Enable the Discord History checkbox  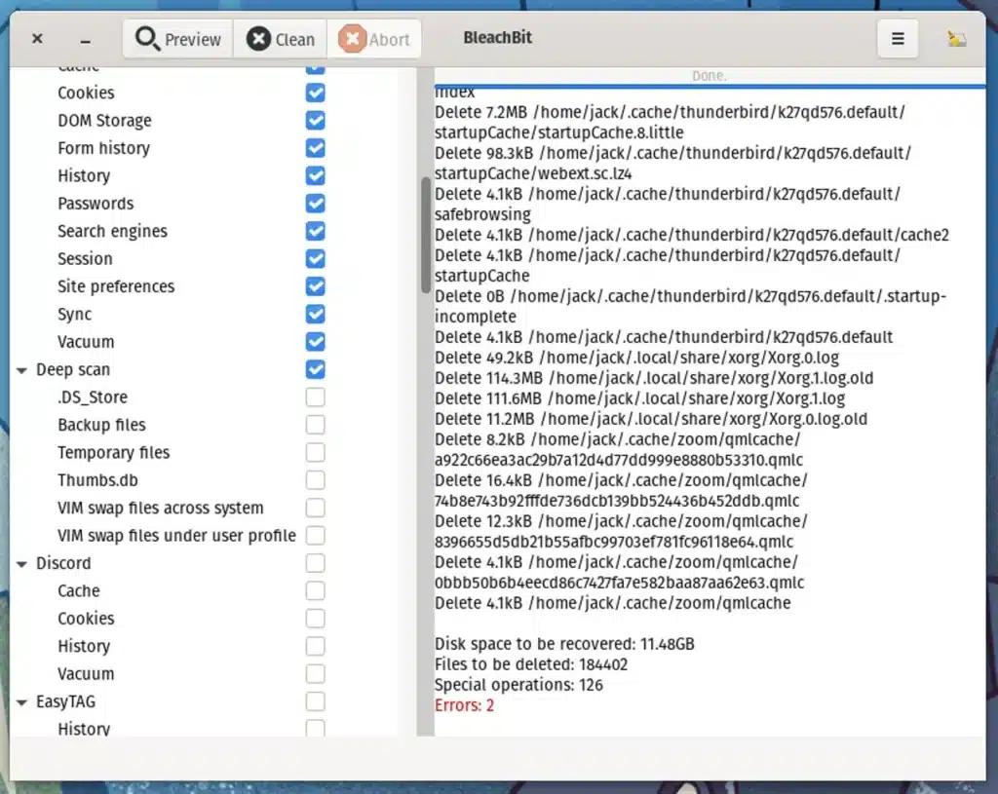[x=315, y=646]
